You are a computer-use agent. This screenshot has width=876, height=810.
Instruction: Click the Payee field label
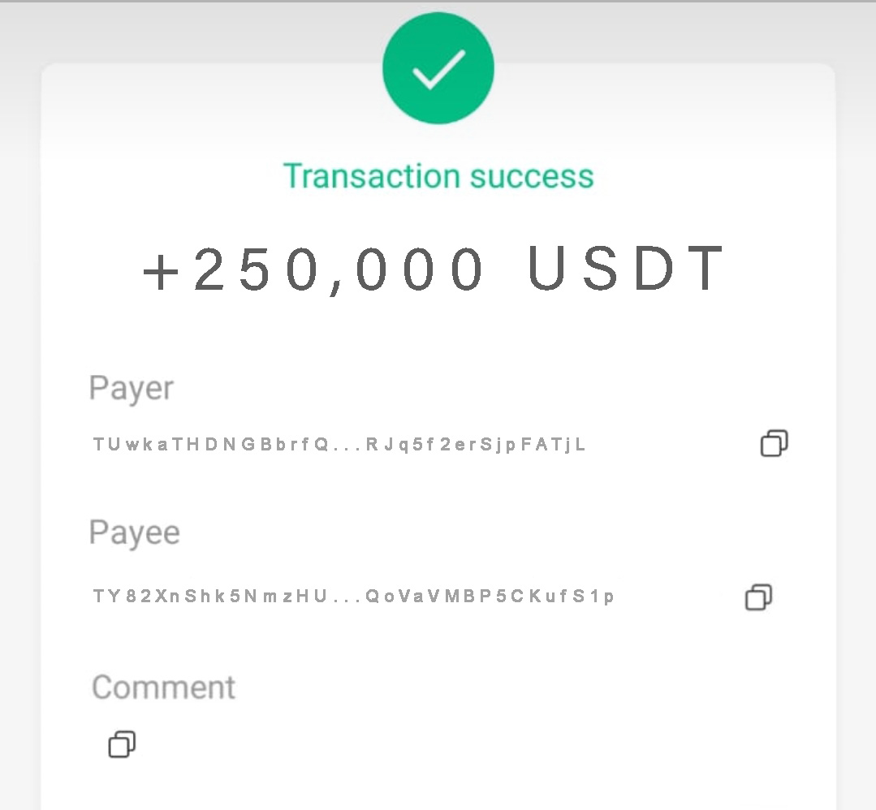135,532
